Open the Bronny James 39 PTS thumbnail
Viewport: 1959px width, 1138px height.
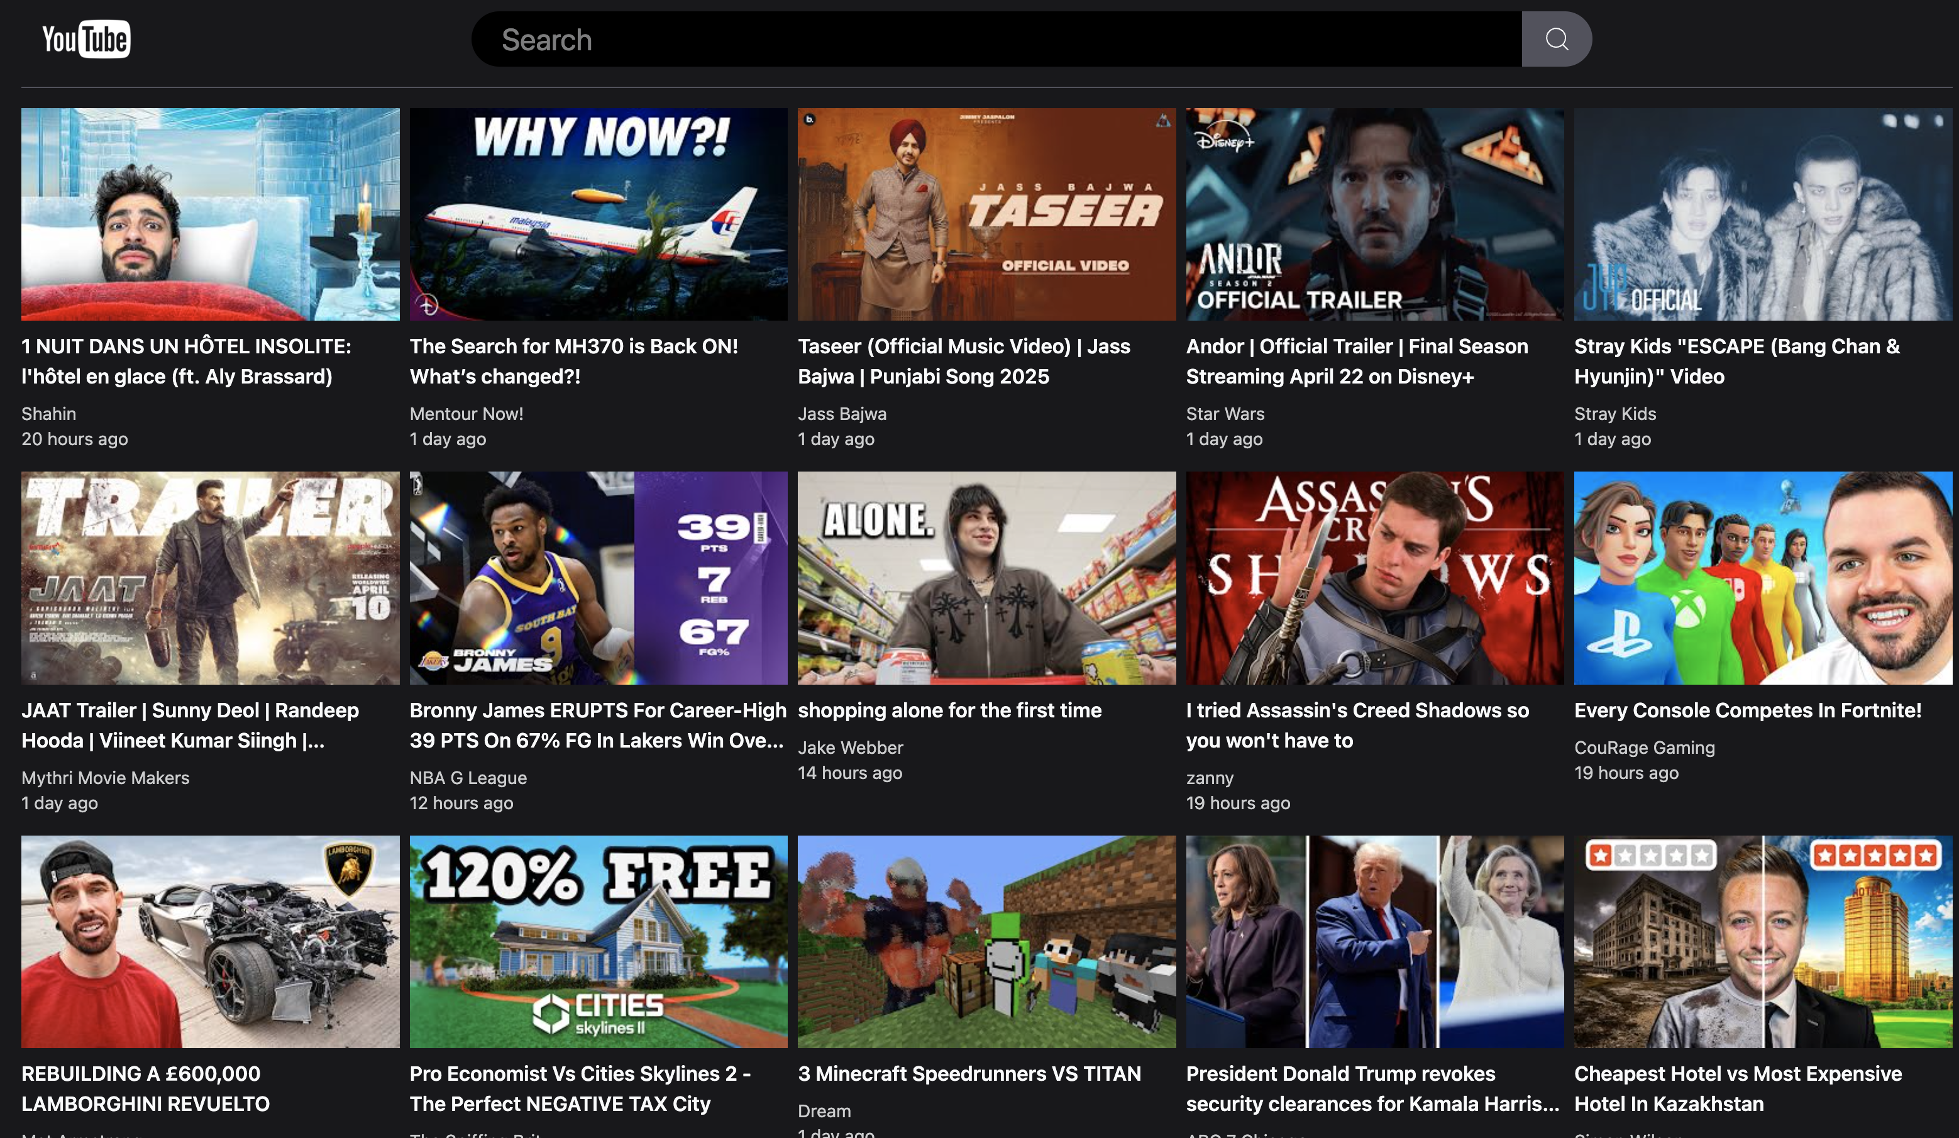[x=599, y=578]
